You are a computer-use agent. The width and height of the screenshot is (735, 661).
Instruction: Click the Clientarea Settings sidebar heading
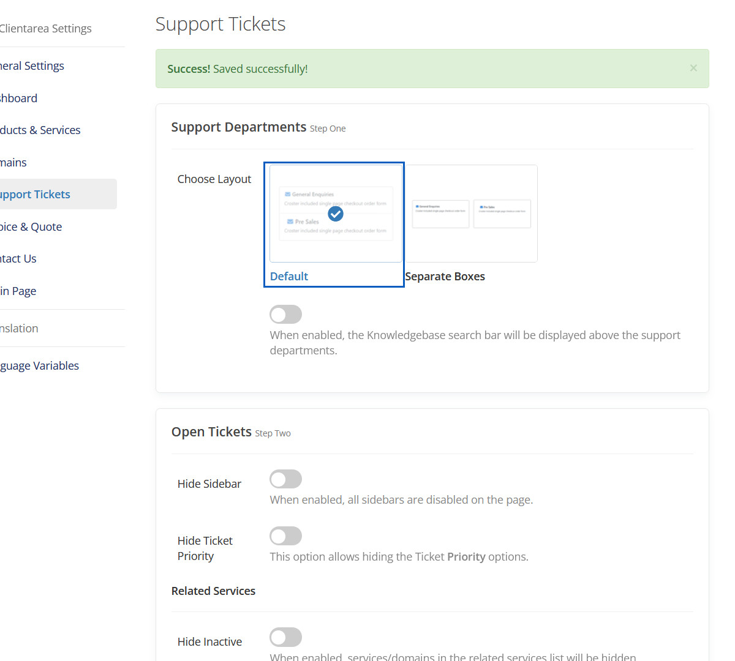46,29
